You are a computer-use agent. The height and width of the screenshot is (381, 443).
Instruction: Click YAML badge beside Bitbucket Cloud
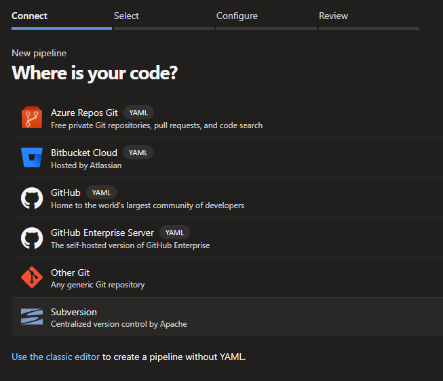click(138, 153)
